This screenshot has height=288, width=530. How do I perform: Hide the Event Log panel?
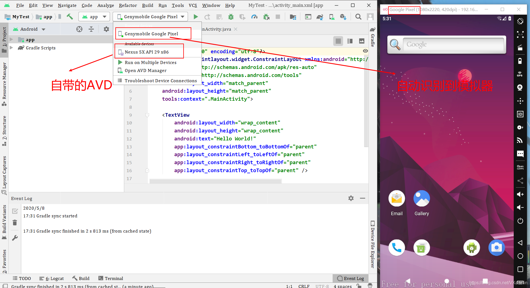pyautogui.click(x=362, y=198)
